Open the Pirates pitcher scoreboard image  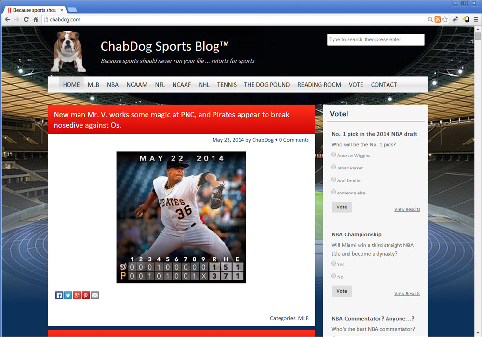pyautogui.click(x=181, y=217)
